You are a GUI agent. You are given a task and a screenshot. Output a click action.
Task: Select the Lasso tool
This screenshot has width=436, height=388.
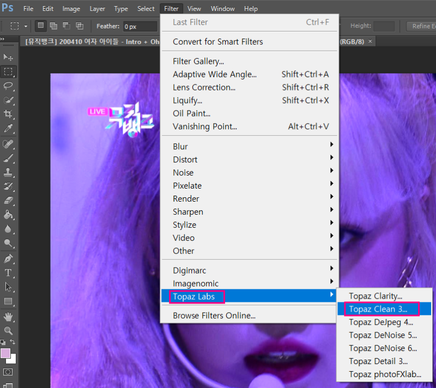tap(8, 86)
